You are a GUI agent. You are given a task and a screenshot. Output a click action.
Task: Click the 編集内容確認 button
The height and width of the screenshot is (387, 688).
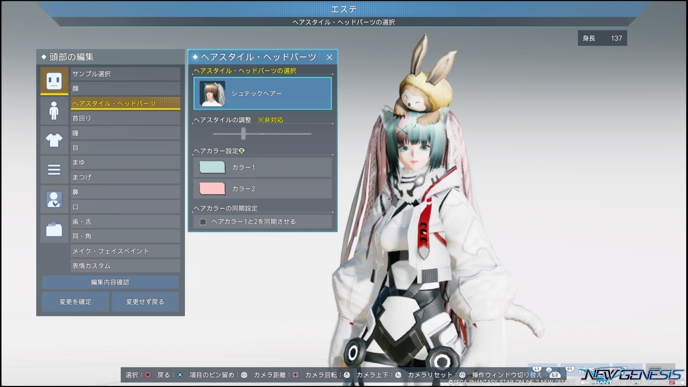click(110, 282)
